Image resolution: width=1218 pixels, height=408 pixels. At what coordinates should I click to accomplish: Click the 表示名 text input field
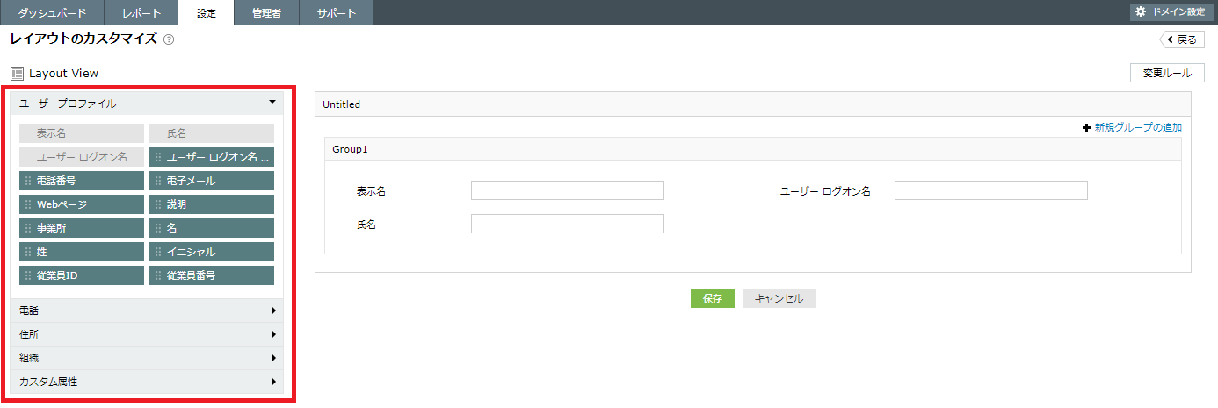567,190
